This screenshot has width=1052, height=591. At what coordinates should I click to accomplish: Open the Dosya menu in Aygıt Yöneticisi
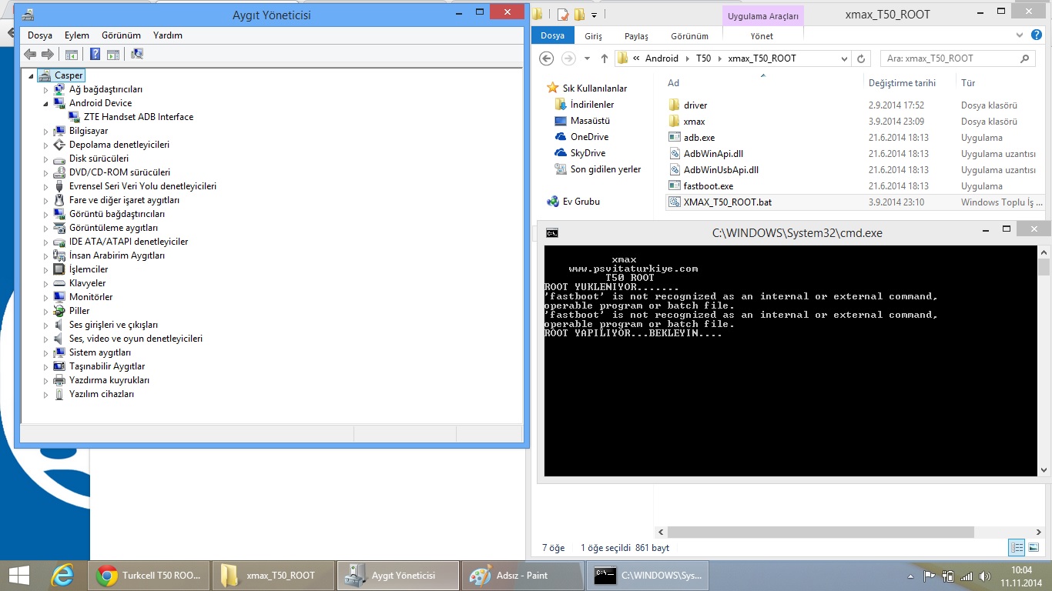tap(40, 35)
